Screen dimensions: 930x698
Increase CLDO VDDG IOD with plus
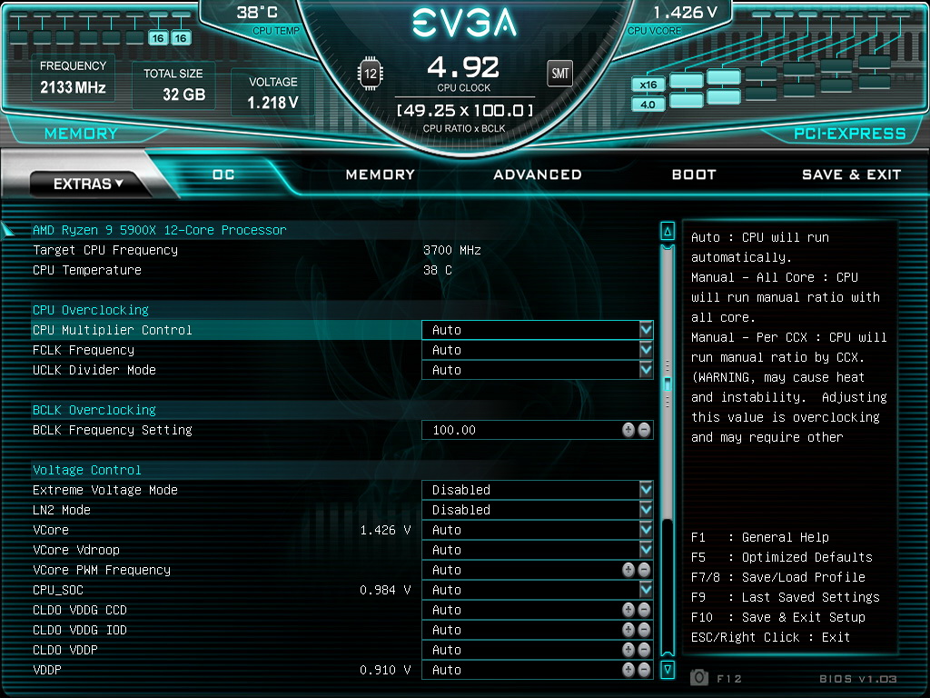pos(628,630)
